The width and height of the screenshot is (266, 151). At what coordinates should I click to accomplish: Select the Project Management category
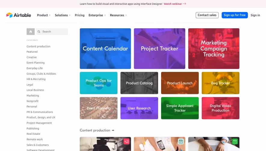tap(39, 123)
